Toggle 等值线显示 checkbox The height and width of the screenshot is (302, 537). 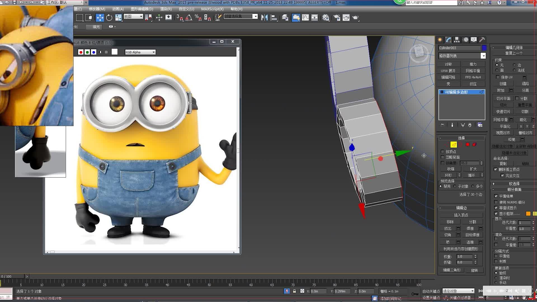[496, 208]
